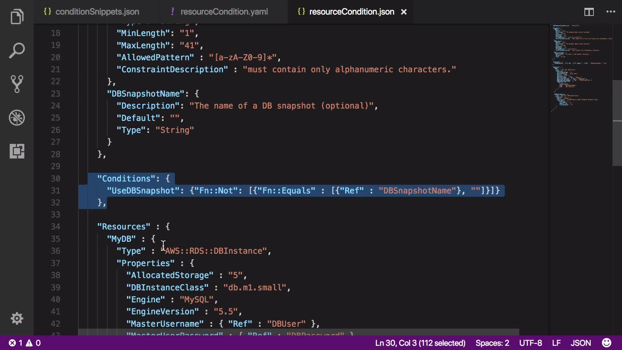Open the Search panel icon
Screen dimensions: 622x350
[17, 51]
